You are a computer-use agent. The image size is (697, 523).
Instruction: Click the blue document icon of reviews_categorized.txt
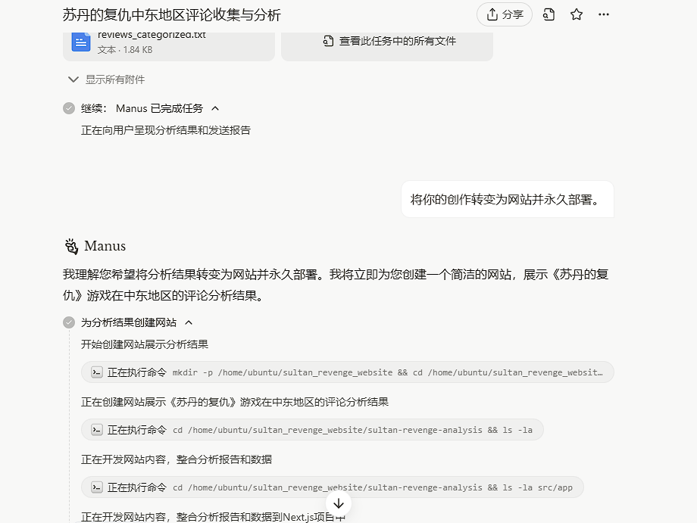(81, 42)
